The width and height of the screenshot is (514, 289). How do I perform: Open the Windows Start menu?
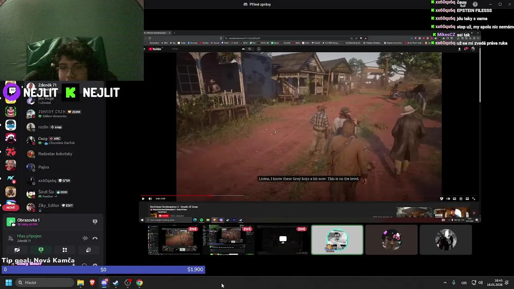[8, 283]
